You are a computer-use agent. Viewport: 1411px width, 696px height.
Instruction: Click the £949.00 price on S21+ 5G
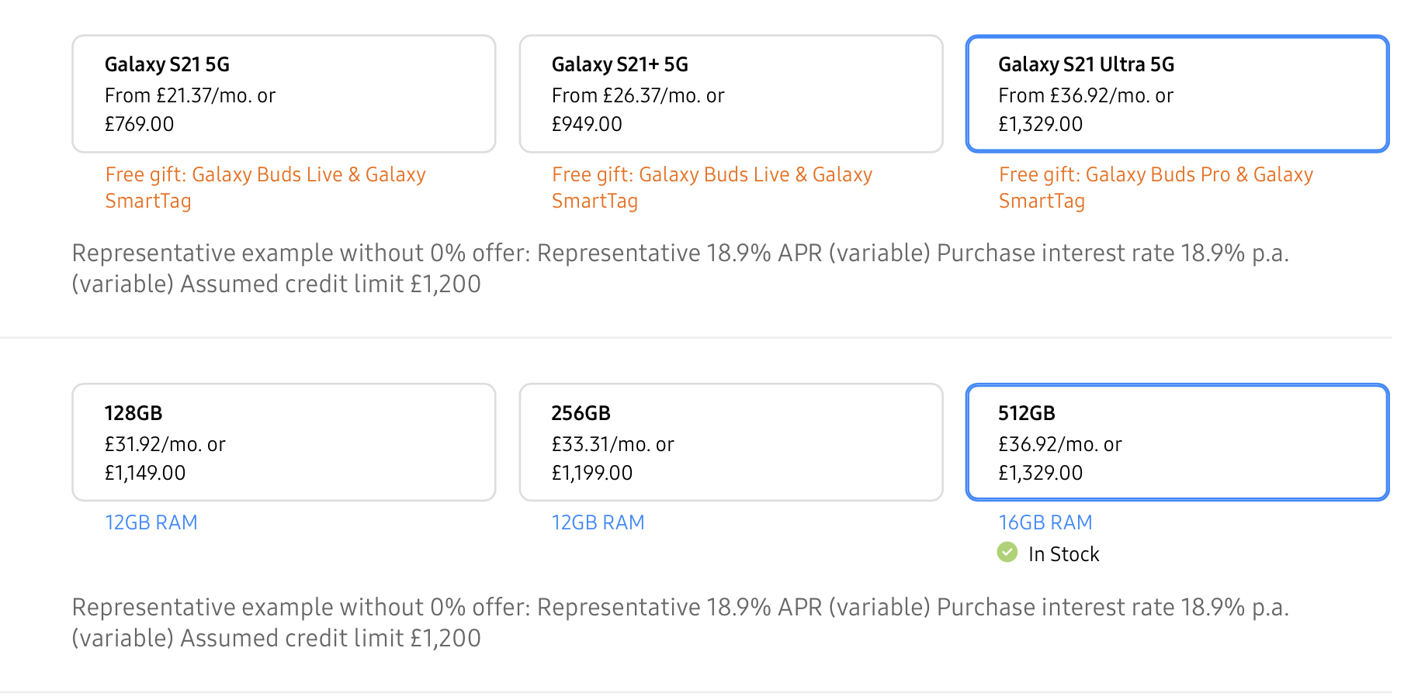click(x=587, y=124)
